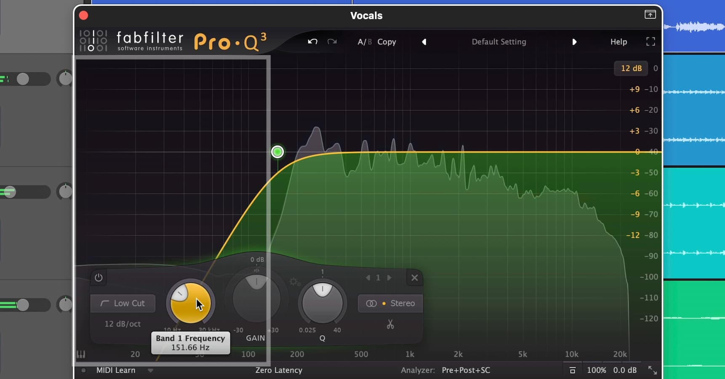Select the green band 1 EQ node
The image size is (725, 379).
(277, 152)
